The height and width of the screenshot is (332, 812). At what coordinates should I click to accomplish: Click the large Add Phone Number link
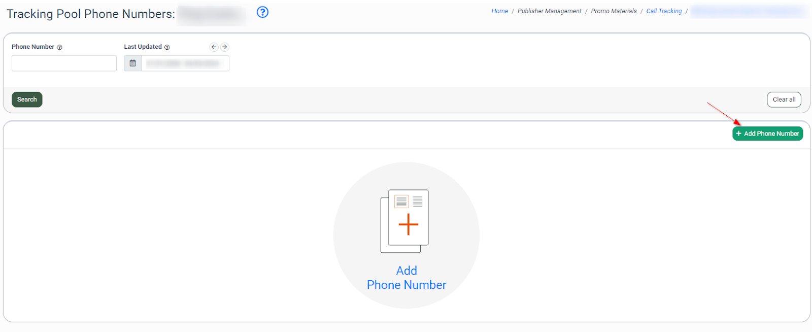[x=407, y=278]
